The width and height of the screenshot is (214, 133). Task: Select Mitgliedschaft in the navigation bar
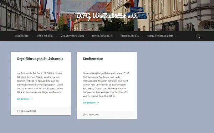click(102, 36)
